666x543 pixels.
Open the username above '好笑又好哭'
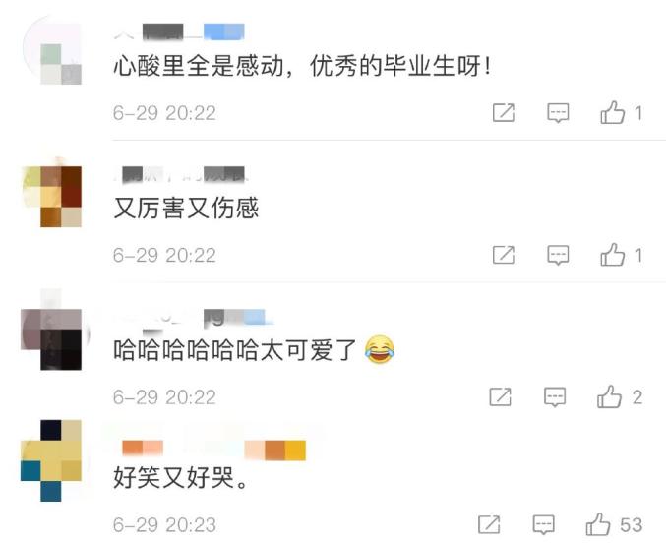click(x=213, y=451)
